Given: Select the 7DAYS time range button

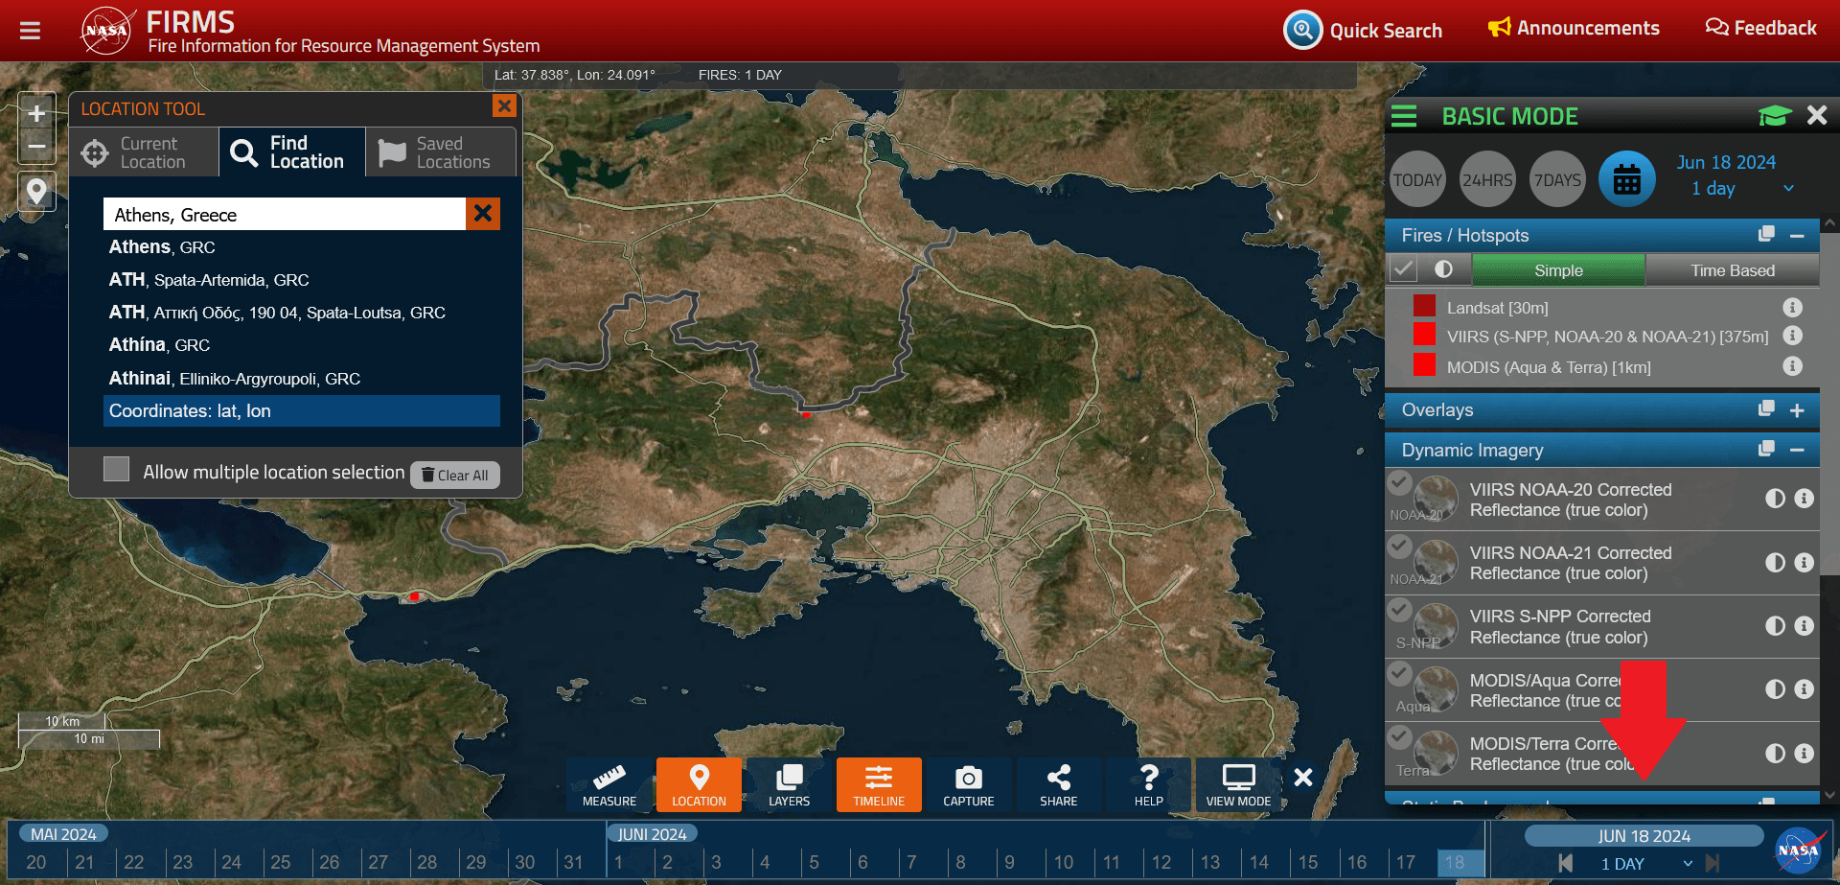Looking at the screenshot, I should coord(1557,179).
